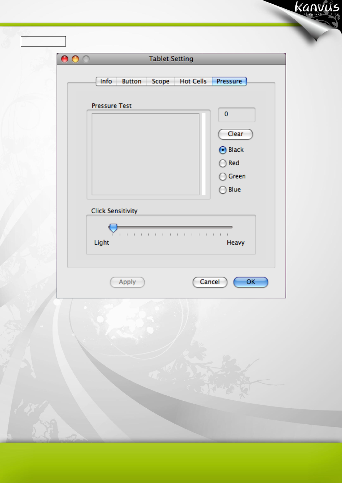Minimize the Tablet Setting window (yellow button)
Screen dimensions: 342x483
tap(76, 59)
